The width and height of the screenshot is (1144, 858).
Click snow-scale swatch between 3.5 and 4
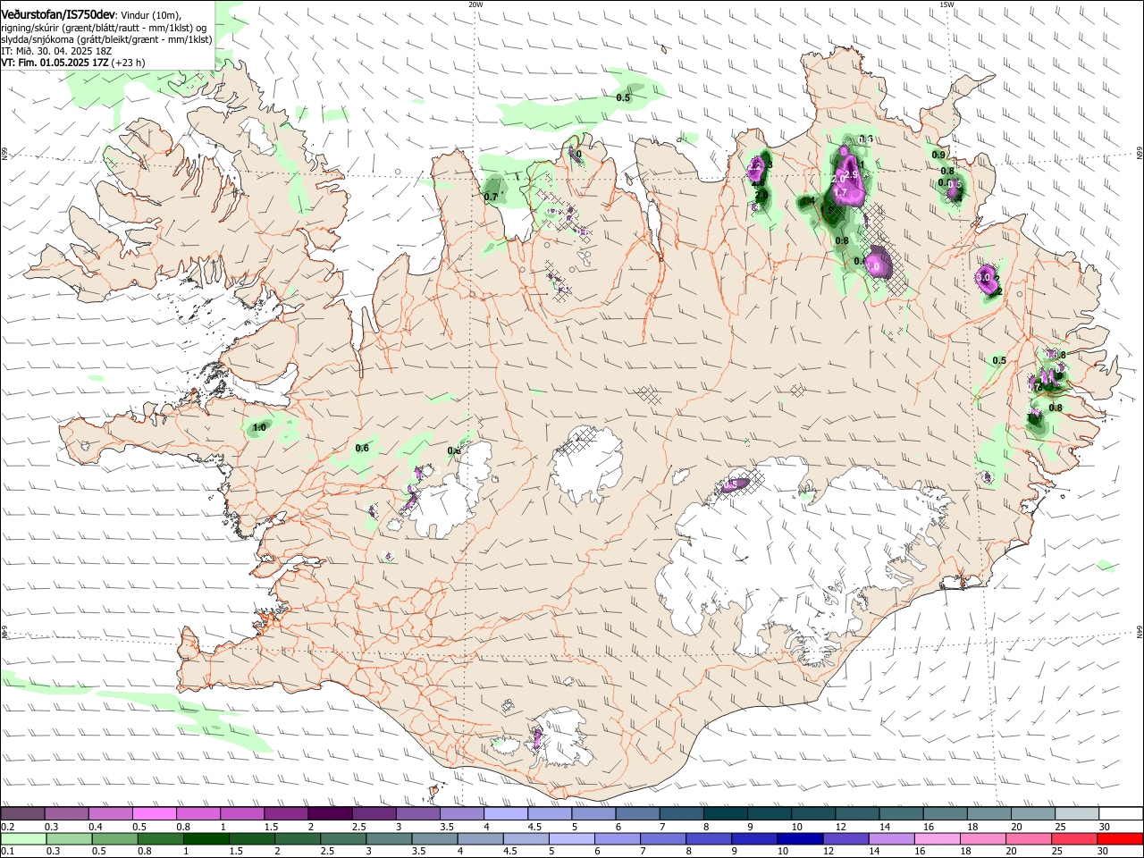pos(462,814)
